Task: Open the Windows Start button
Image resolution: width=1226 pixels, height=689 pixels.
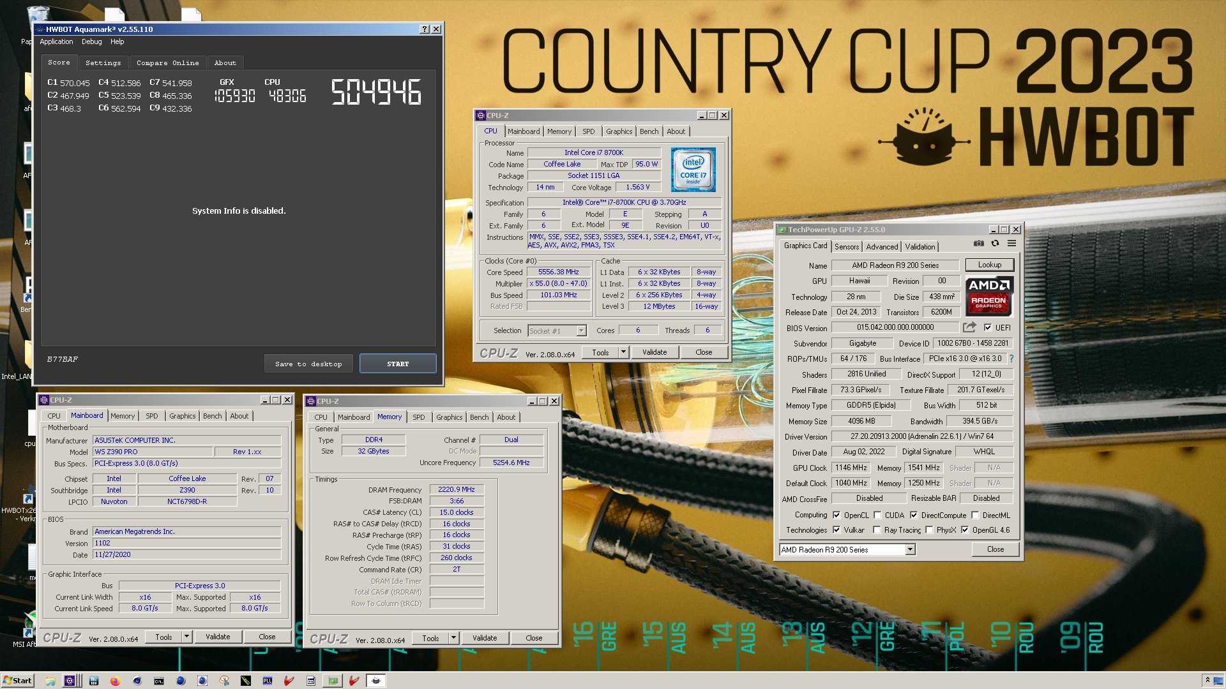Action: point(17,681)
